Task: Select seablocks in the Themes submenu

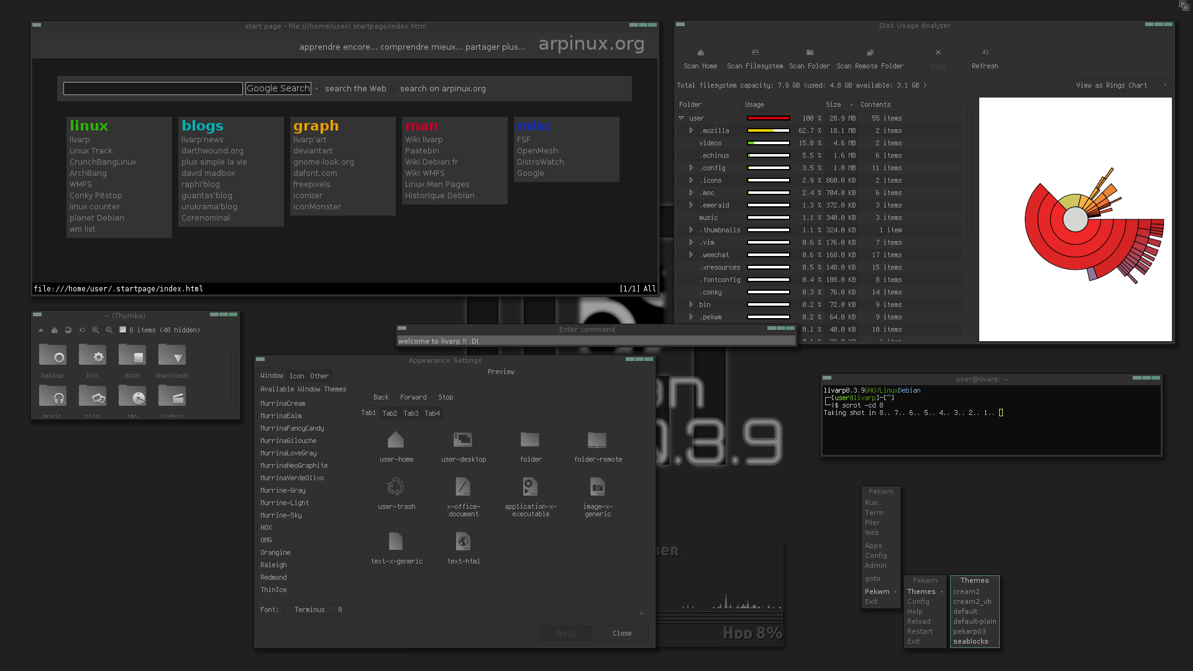Action: click(x=971, y=641)
